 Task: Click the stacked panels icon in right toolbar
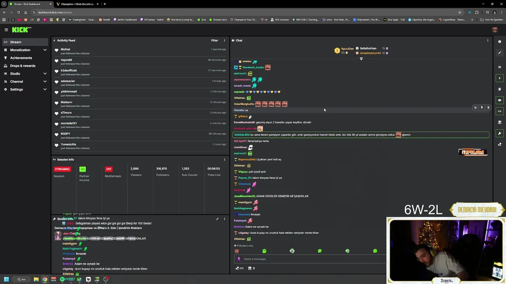[x=500, y=122]
